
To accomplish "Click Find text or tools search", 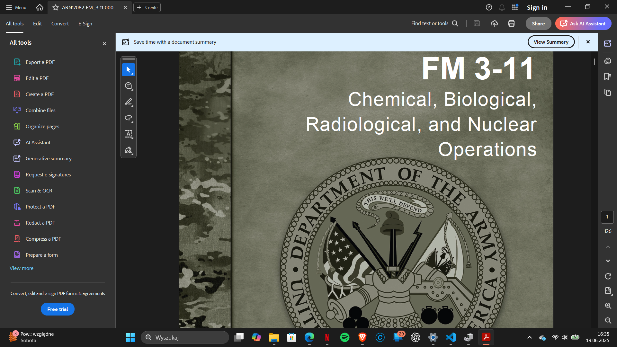I will point(435,23).
